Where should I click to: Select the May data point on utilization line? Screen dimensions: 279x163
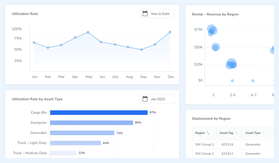click(x=88, y=32)
